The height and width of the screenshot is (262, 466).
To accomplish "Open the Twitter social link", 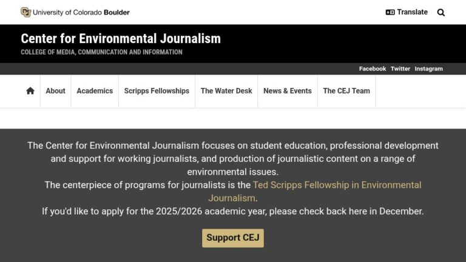I will point(400,69).
